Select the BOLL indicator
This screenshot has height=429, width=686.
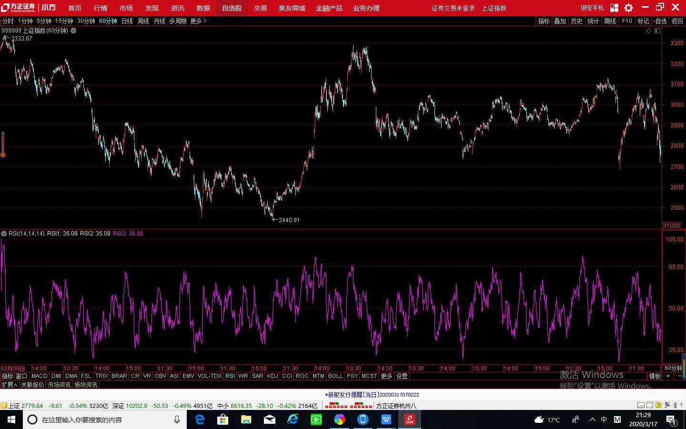335,376
